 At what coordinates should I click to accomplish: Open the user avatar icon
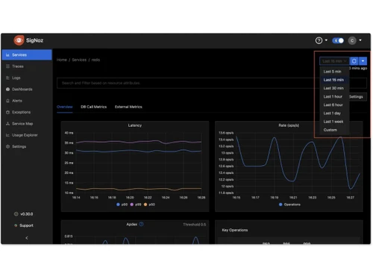tap(352, 40)
